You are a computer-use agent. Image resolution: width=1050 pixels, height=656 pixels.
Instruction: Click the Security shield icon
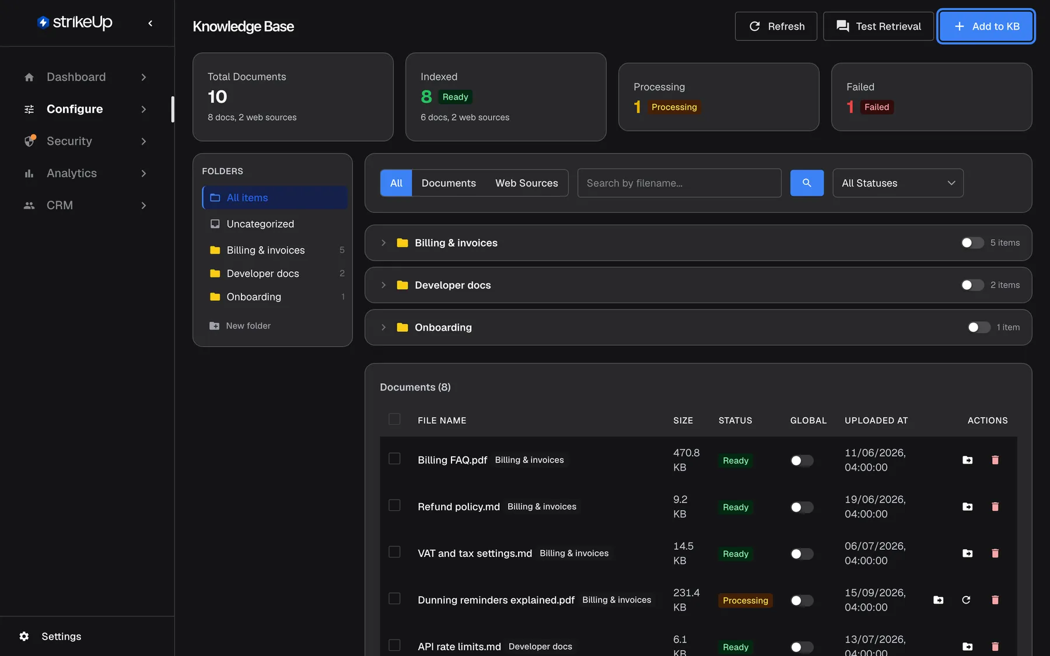[x=30, y=141]
